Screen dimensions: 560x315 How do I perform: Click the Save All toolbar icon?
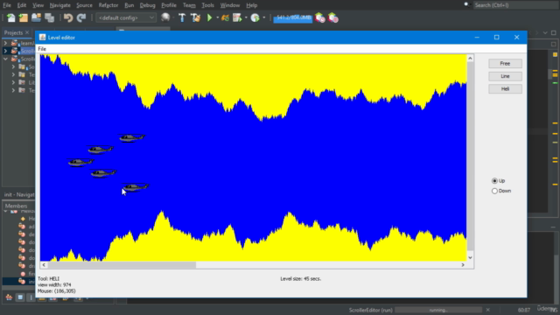coord(49,17)
